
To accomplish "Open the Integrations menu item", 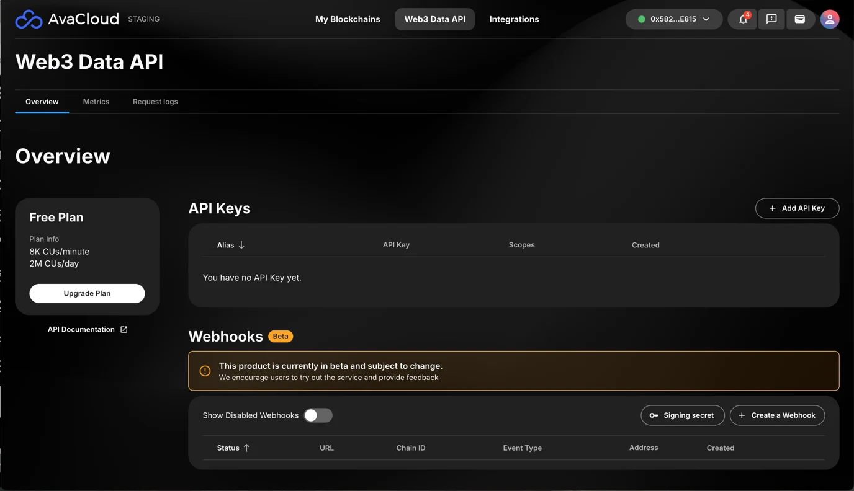I will tap(514, 19).
